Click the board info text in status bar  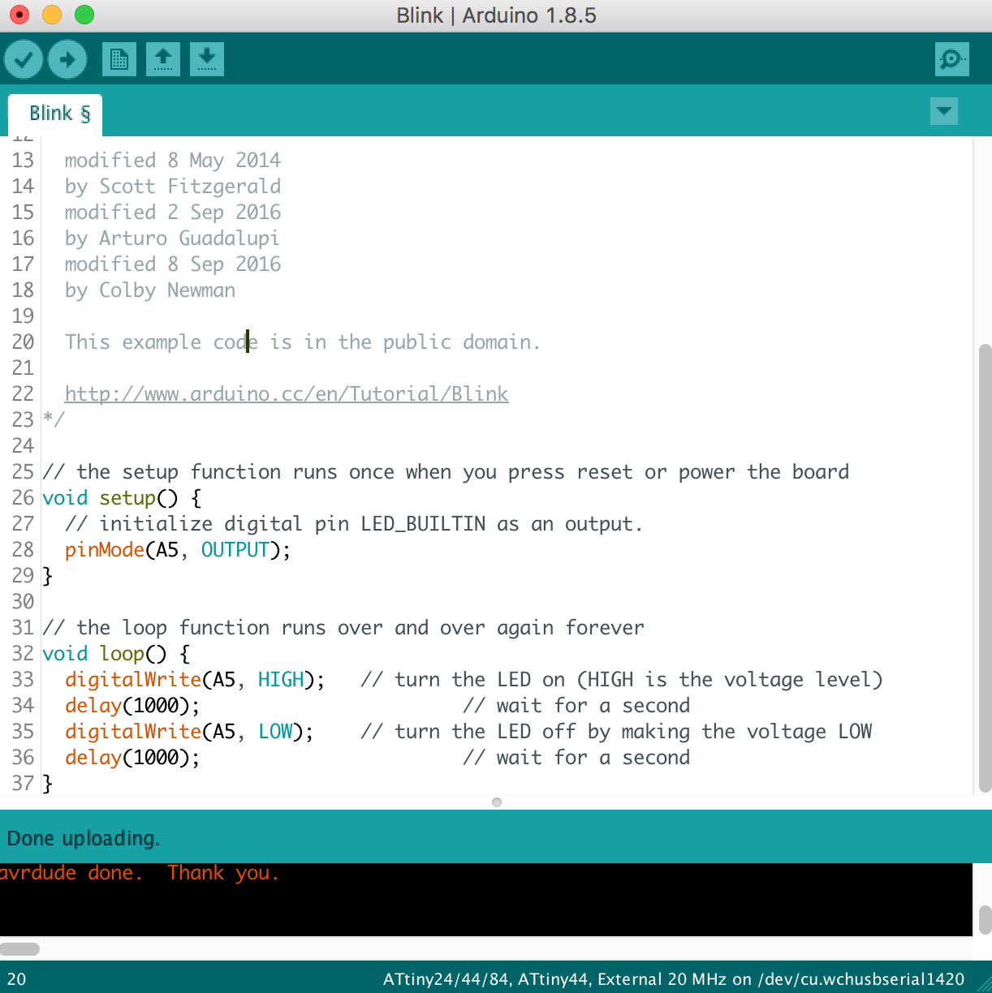674,979
